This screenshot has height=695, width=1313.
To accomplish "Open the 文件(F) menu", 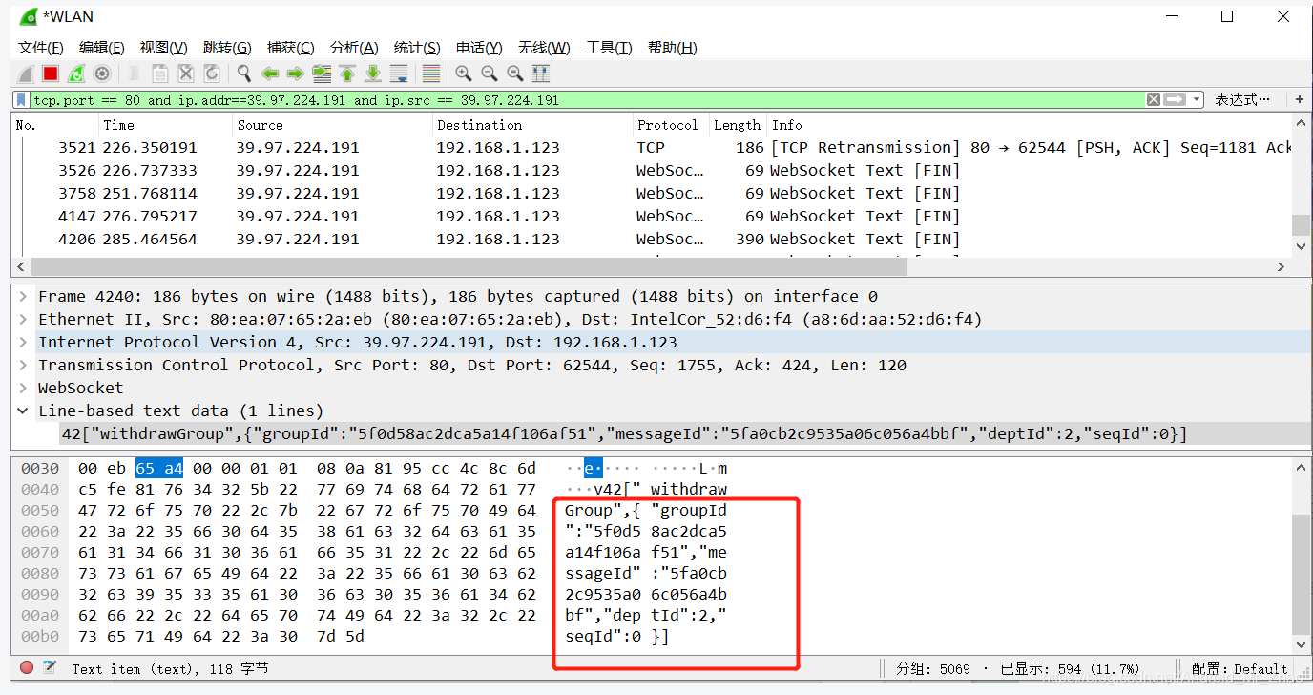I will coord(41,48).
